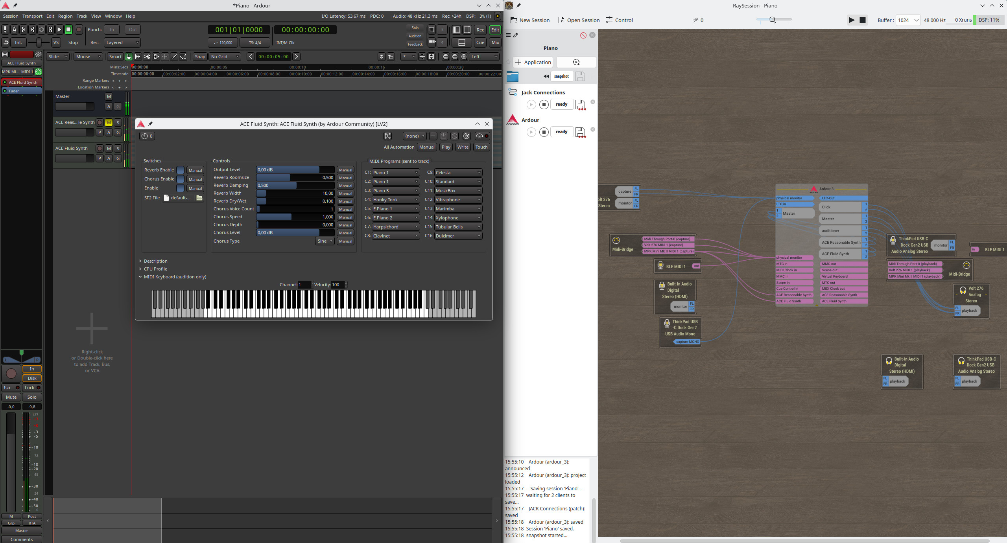The image size is (1007, 543).
Task: Toggle Chorus Enable switch
Action: coord(180,179)
